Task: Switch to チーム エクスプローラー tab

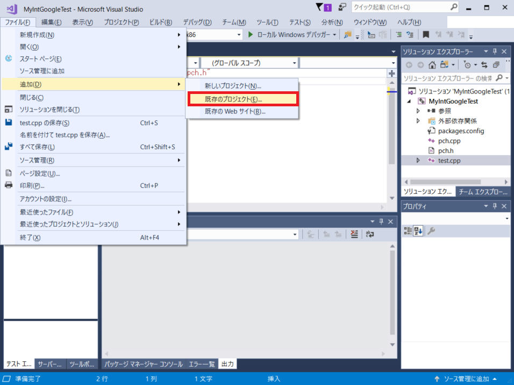Action: 483,192
